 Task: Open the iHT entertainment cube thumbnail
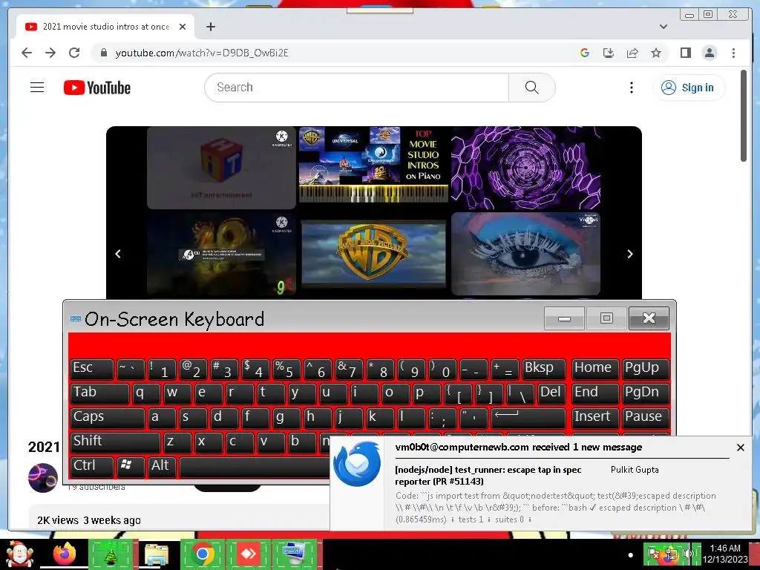point(221,168)
